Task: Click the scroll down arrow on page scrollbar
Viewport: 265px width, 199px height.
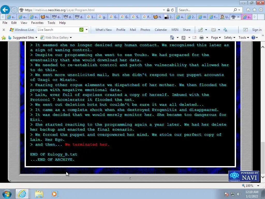Action: tap(263, 177)
